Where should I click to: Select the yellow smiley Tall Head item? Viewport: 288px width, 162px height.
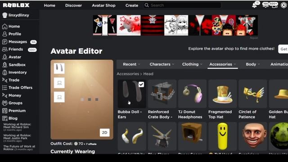[x=223, y=136]
